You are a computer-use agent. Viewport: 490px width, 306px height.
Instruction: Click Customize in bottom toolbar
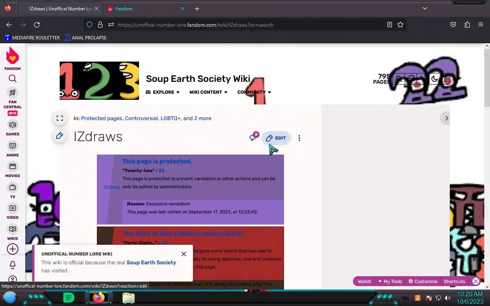point(423,281)
